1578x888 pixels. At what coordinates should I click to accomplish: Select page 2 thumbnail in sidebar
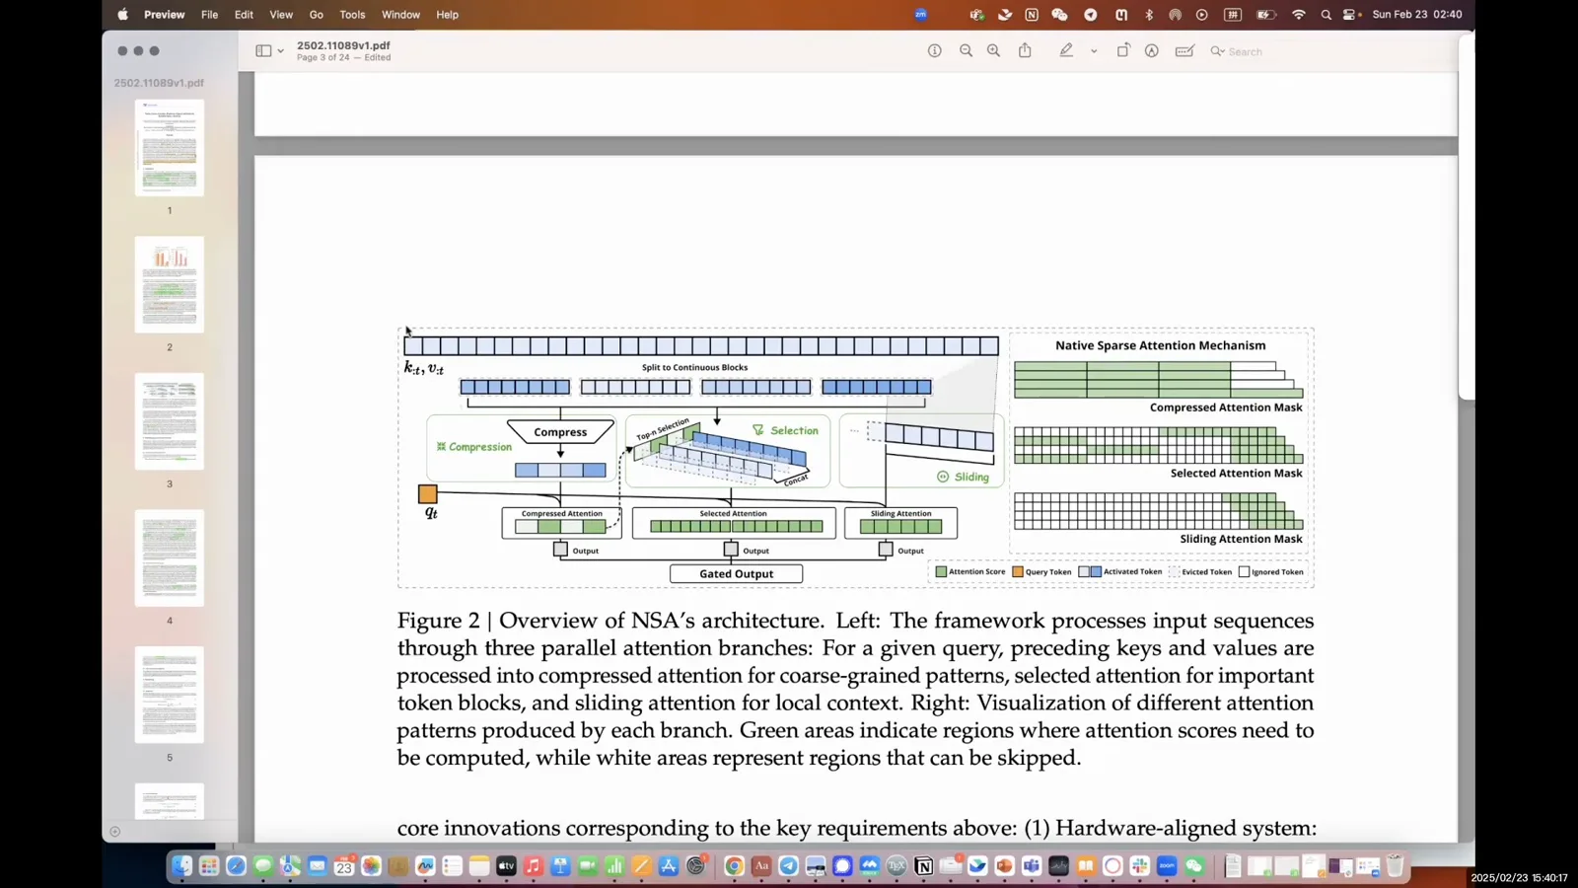[x=170, y=284]
